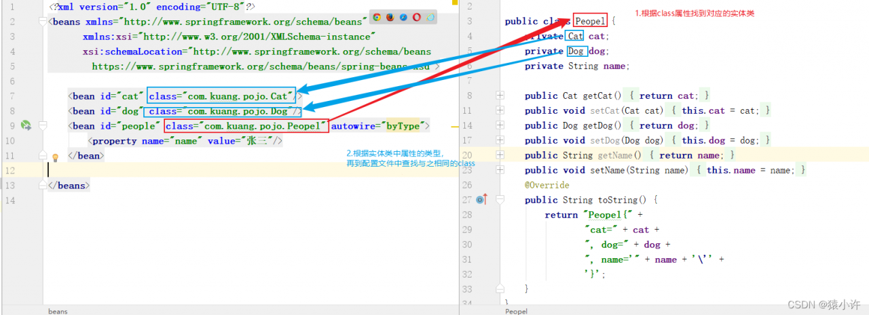Image resolution: width=869 pixels, height=315 pixels.
Task: Expand the folded getCat() method
Action: 500,96
